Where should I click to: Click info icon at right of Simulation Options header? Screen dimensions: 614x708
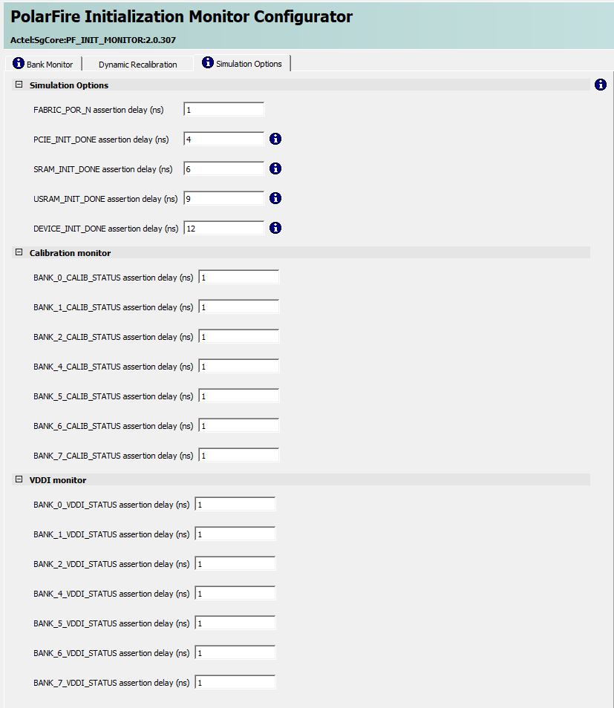(601, 85)
